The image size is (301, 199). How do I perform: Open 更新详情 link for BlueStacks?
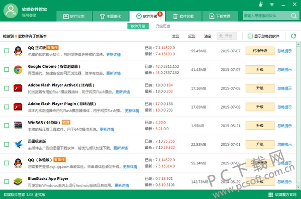tap(122, 185)
